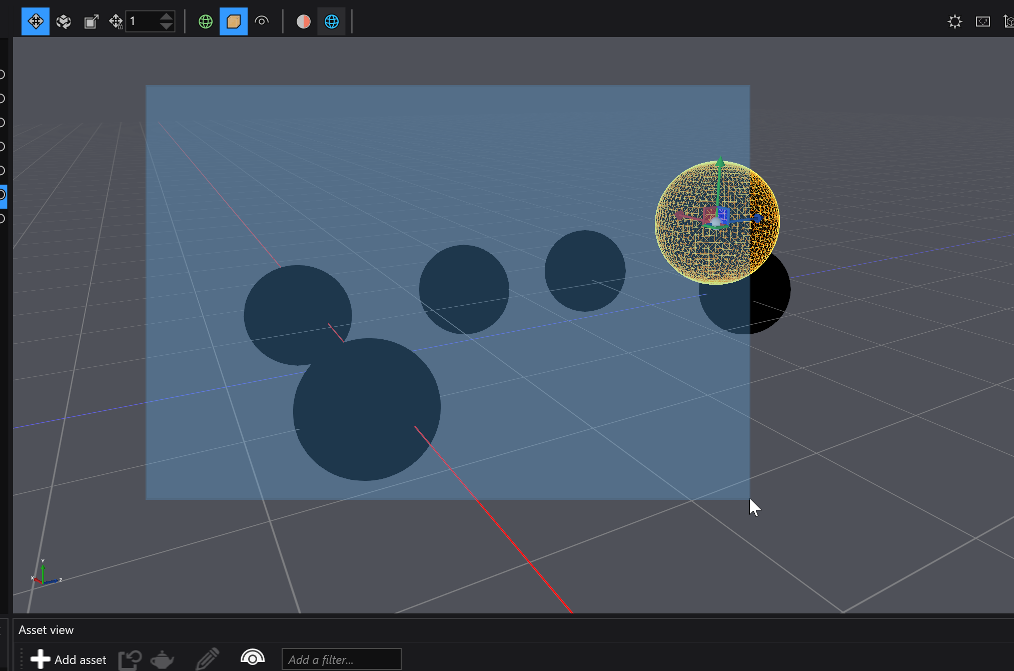The height and width of the screenshot is (671, 1014).
Task: Open the camera options icon at top right
Action: click(983, 22)
